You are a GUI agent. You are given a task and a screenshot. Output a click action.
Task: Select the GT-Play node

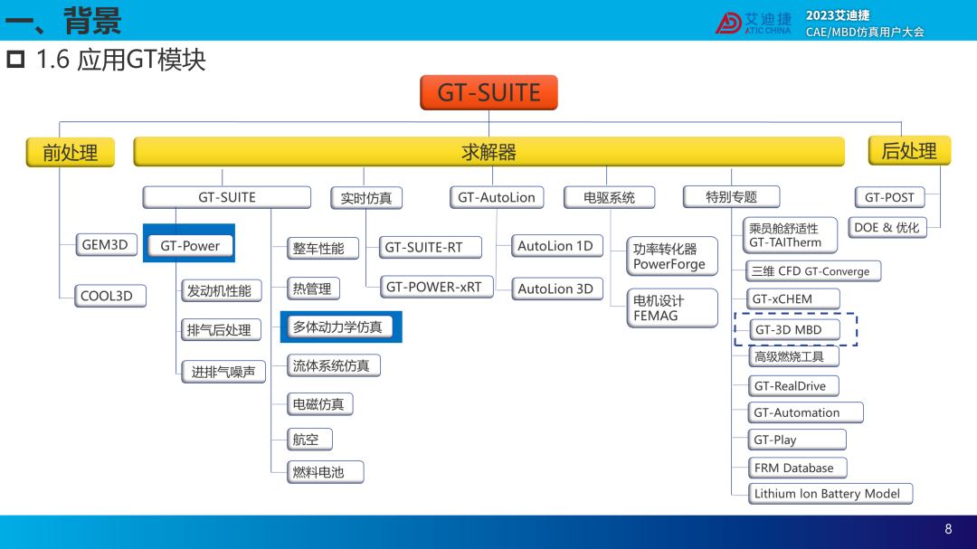pyautogui.click(x=797, y=440)
